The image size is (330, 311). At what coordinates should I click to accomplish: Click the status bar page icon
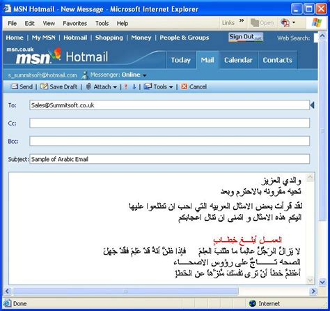7,303
